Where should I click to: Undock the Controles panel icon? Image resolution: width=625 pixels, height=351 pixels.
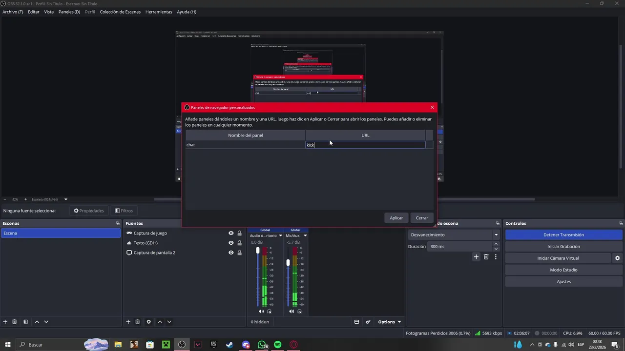coord(621,223)
